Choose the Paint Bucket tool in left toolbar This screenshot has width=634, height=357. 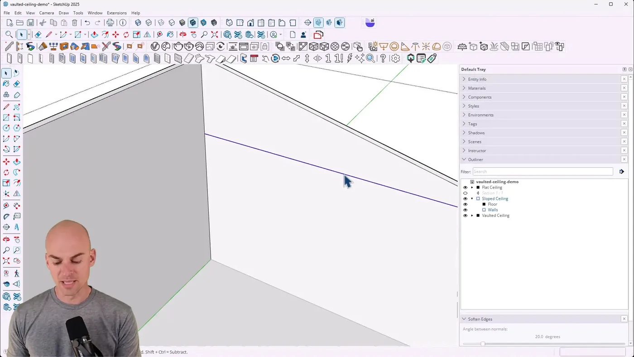6,84
